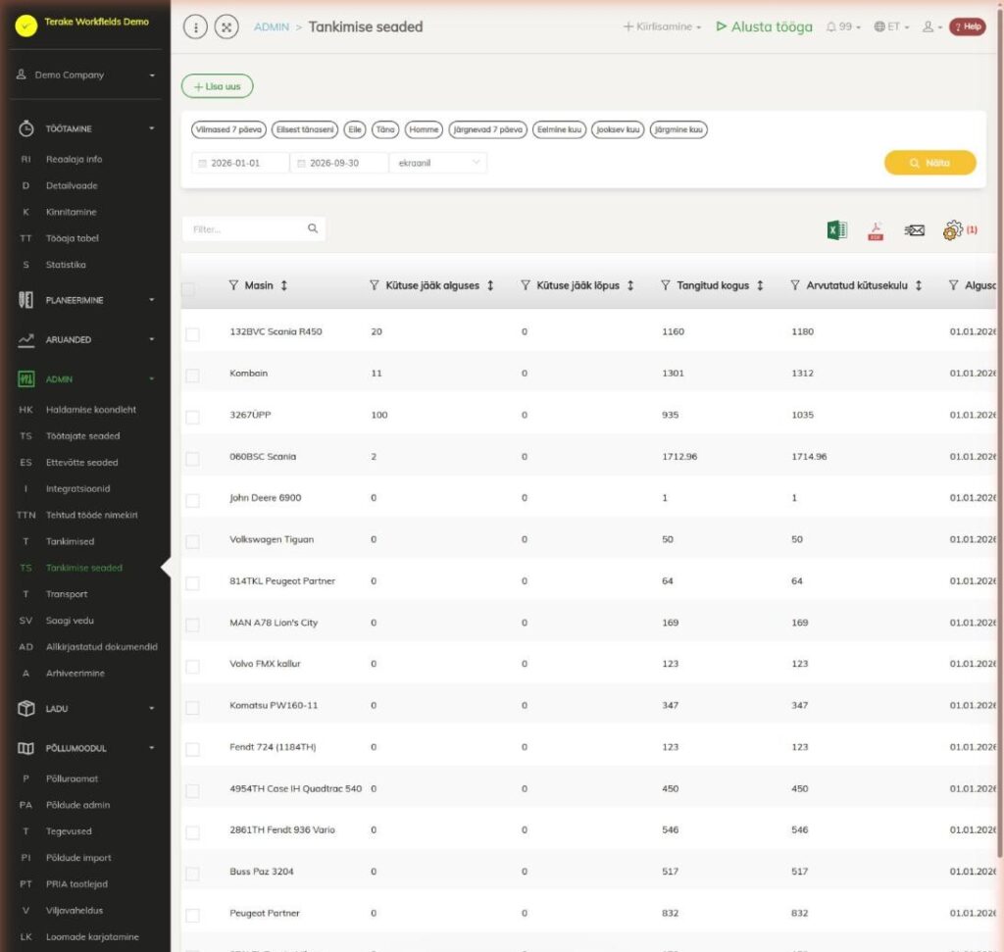This screenshot has height=952, width=1004.
Task: Sort by Tangitud kogus column arrows
Action: click(760, 285)
